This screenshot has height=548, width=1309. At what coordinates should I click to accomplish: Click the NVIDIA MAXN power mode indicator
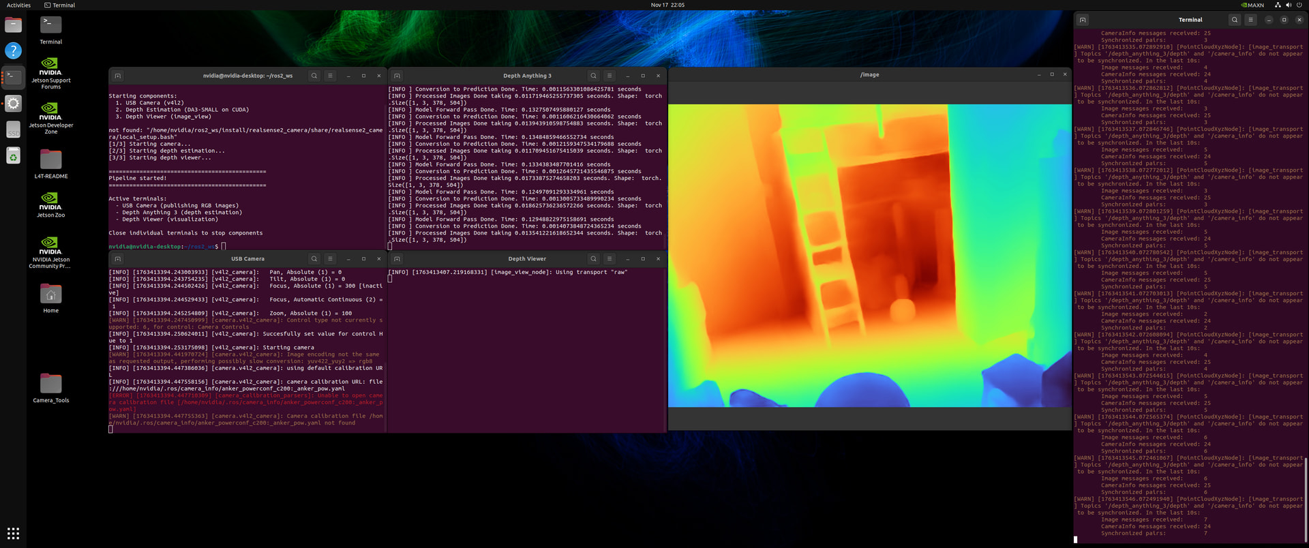(x=1252, y=5)
